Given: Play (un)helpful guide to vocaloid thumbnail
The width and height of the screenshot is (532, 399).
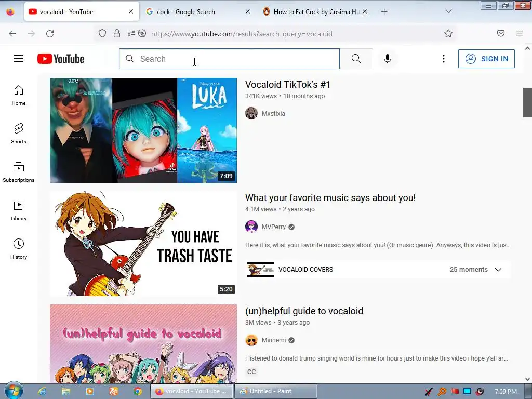Looking at the screenshot, I should 143,344.
